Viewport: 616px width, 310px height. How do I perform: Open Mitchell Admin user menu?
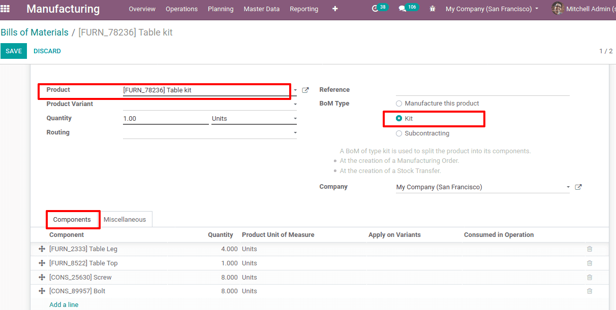(x=583, y=9)
